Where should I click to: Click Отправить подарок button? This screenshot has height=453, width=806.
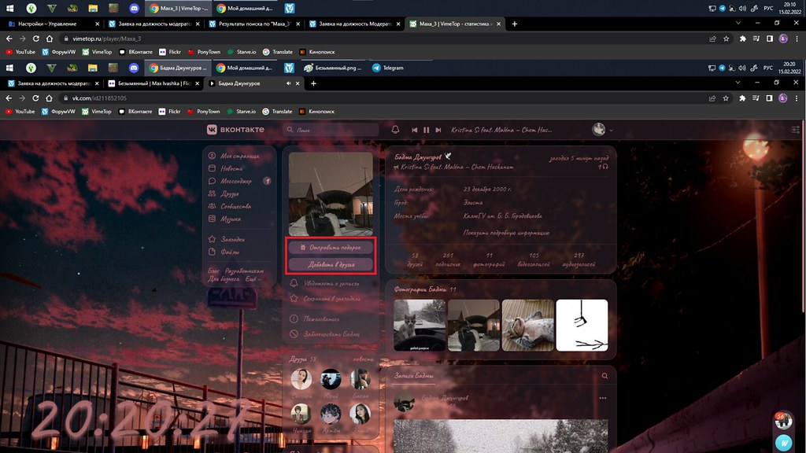tap(331, 247)
